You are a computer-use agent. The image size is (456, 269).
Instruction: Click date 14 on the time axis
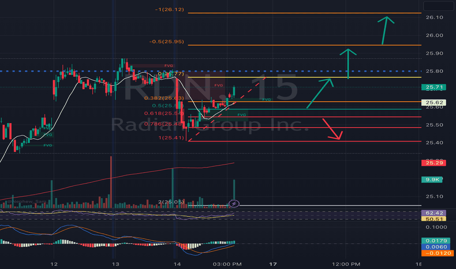(x=177, y=264)
